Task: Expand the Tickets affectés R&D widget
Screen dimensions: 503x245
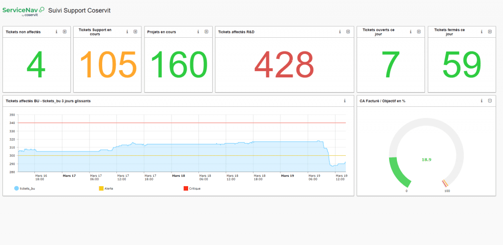Action: [x=348, y=32]
